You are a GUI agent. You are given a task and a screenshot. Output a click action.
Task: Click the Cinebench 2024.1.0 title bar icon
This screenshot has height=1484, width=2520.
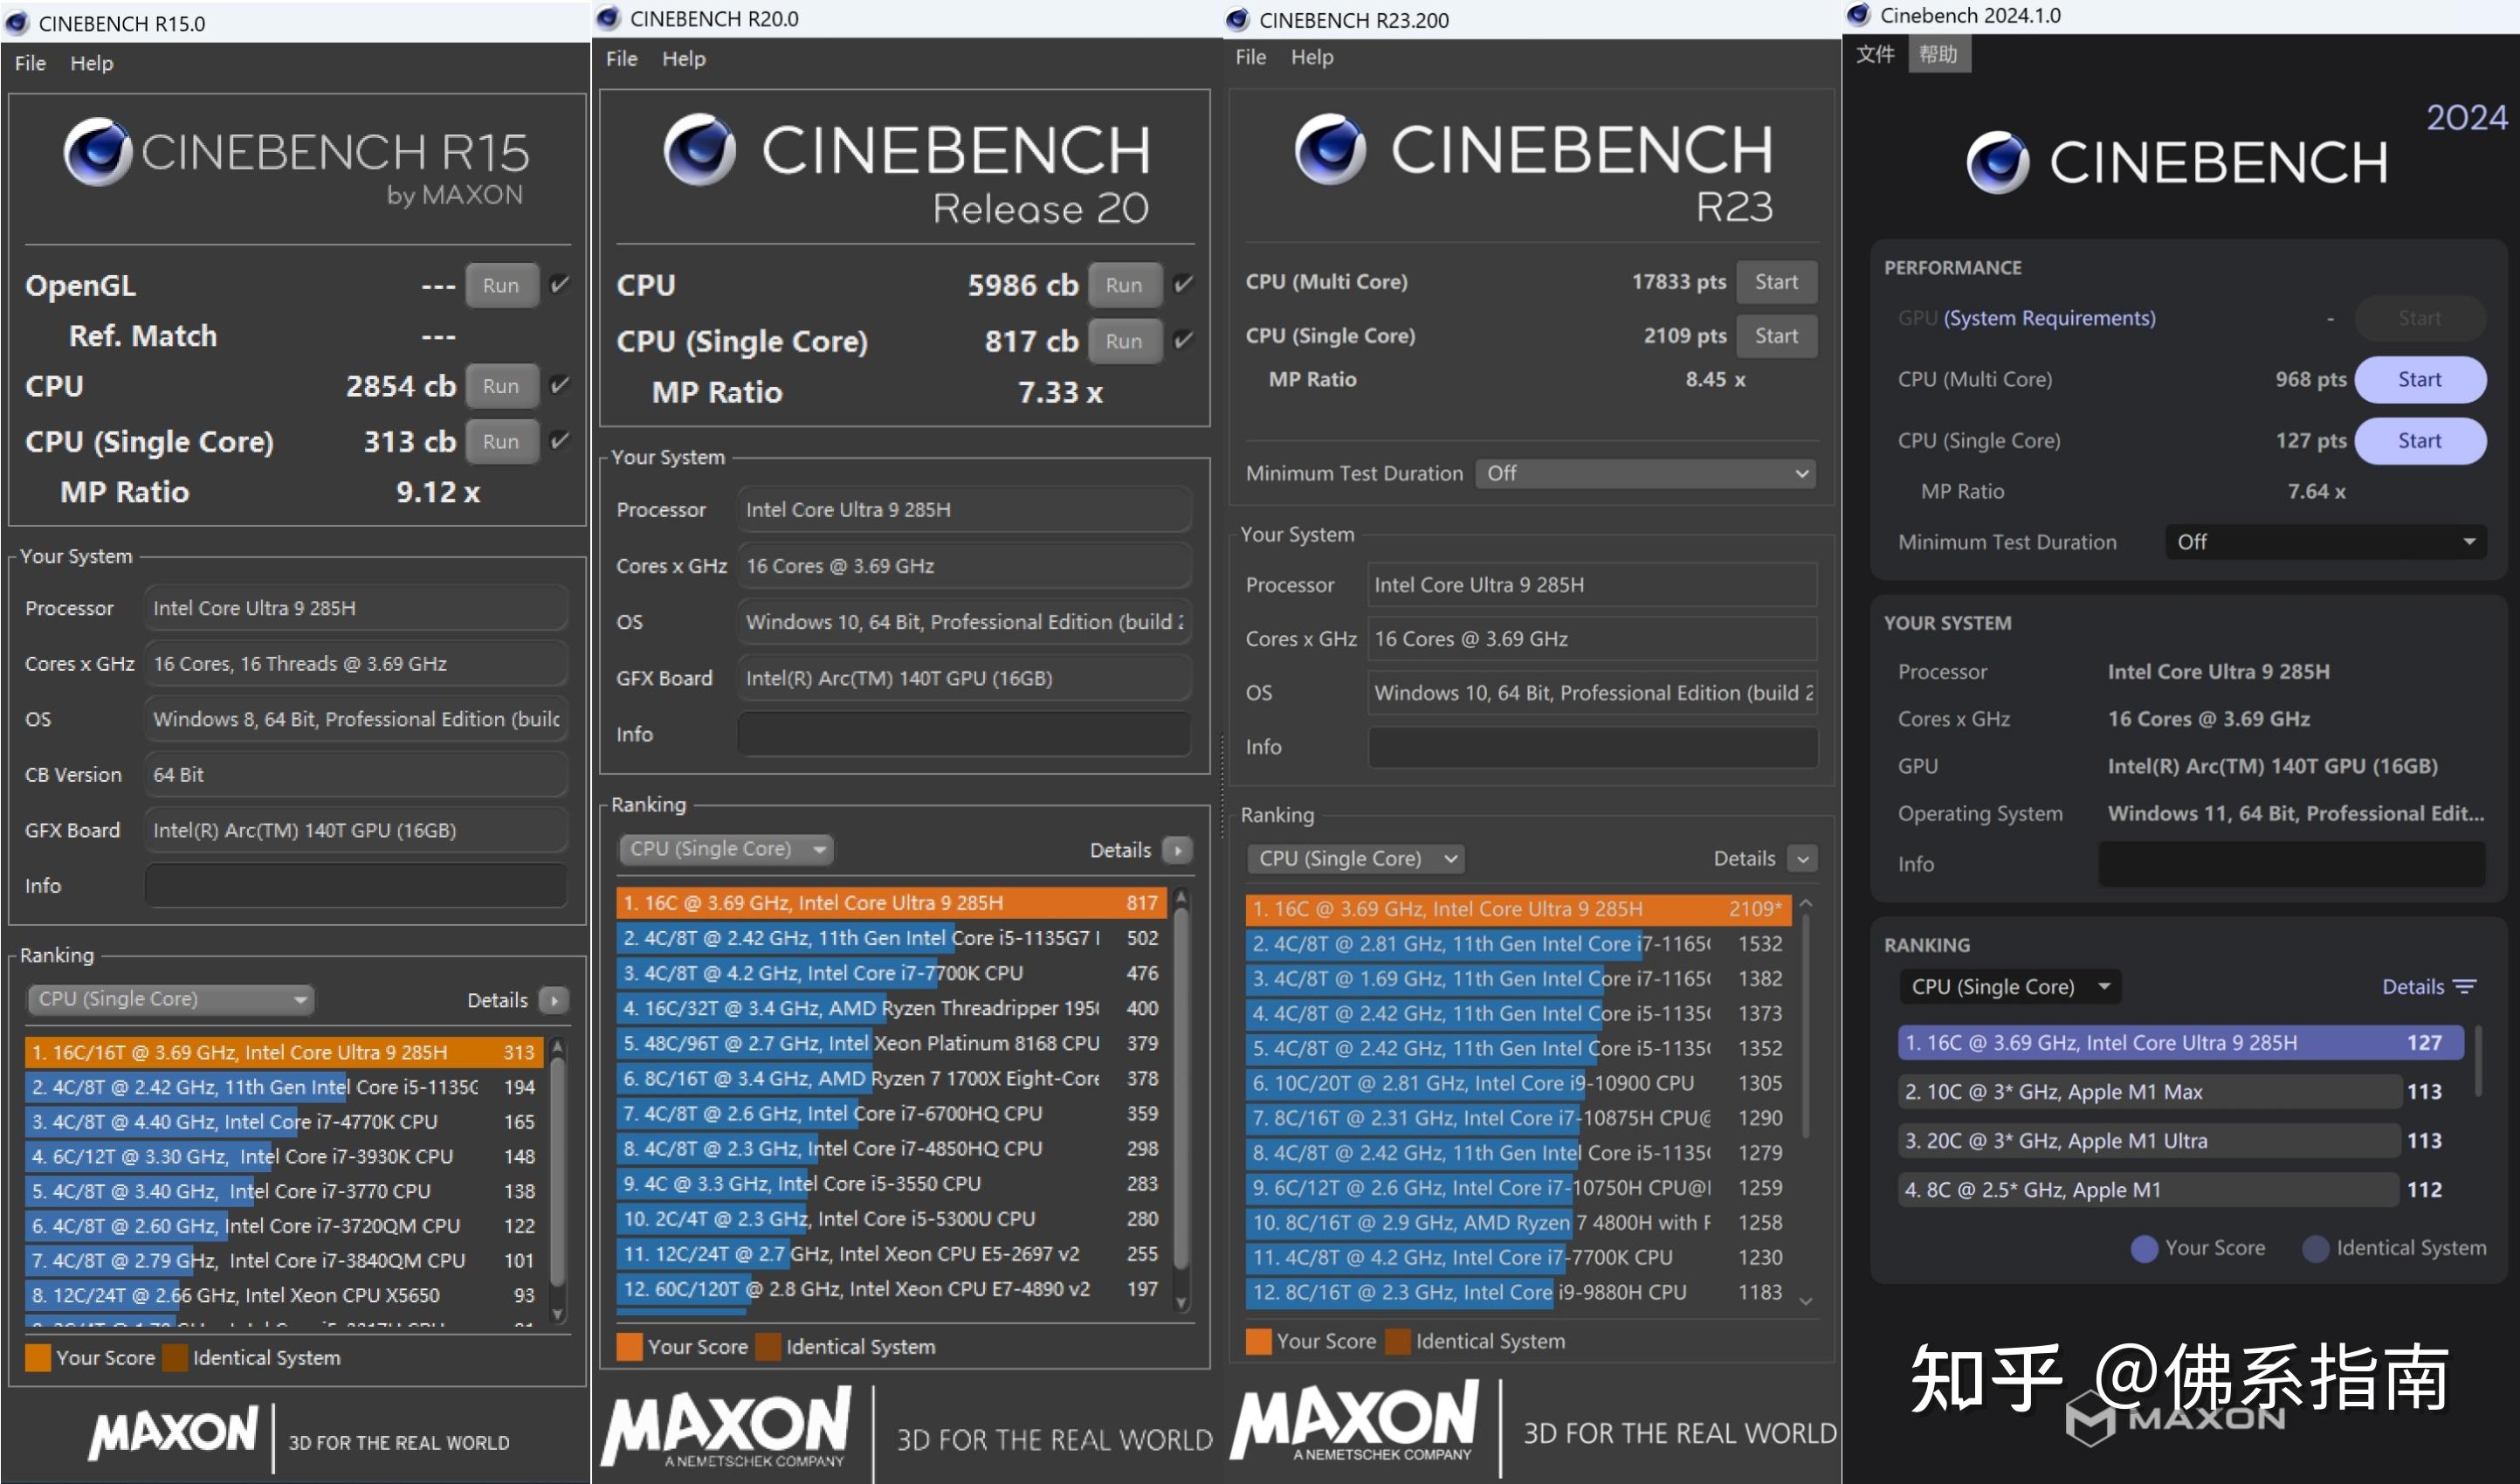[1859, 15]
